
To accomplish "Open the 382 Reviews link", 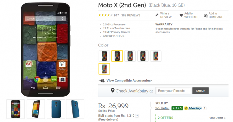I will [131, 15].
